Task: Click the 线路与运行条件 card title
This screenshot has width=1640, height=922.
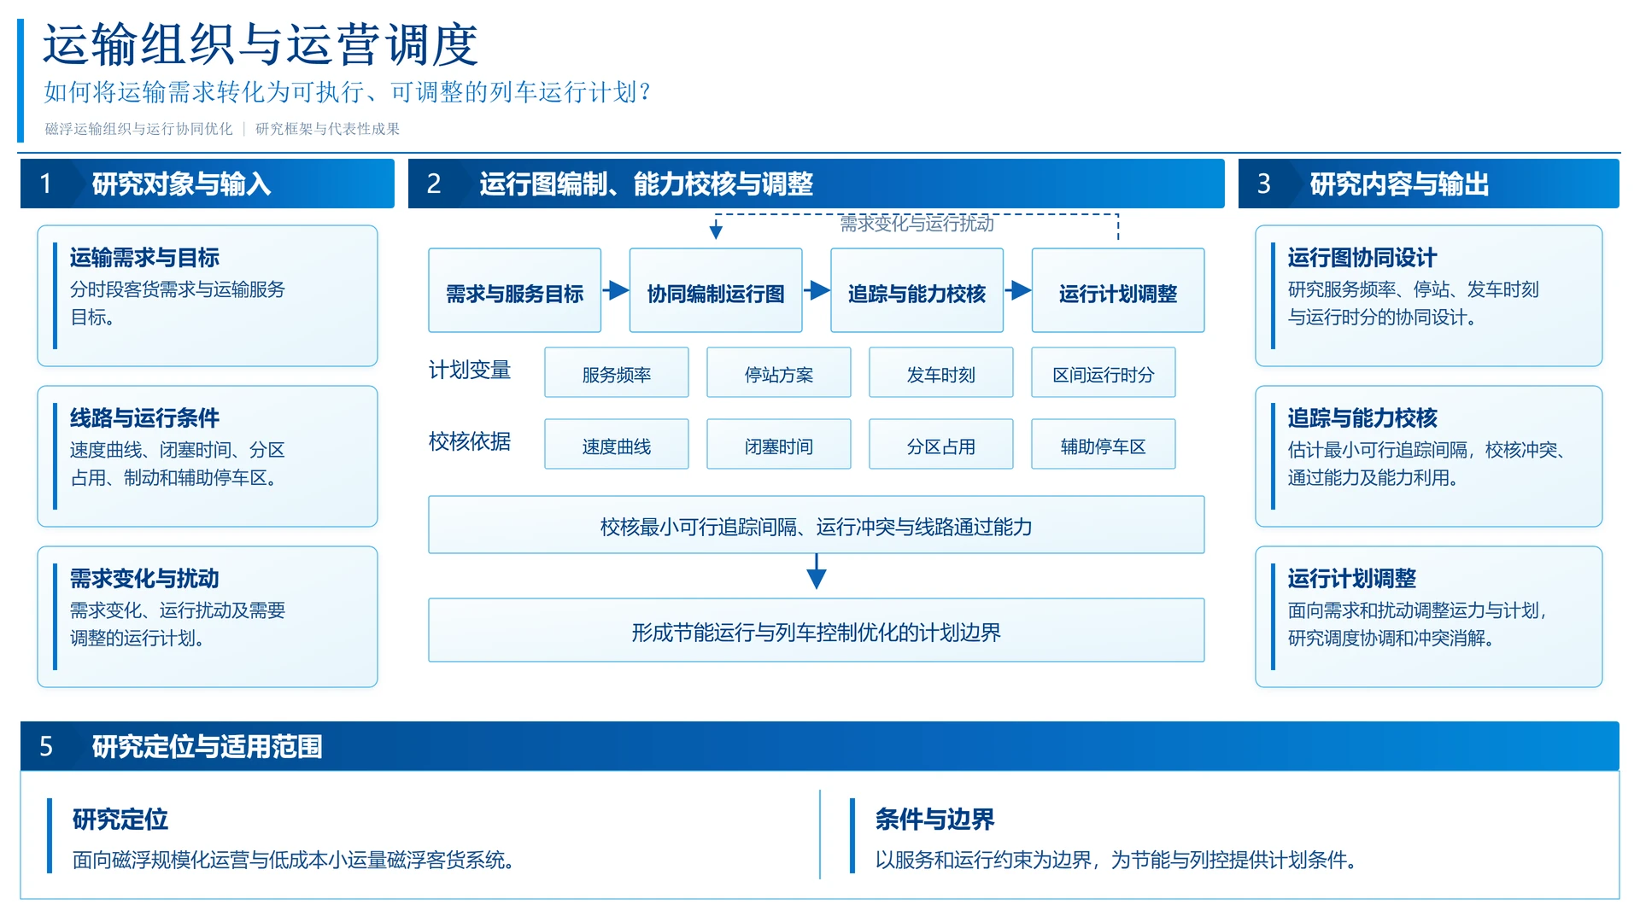Action: click(x=144, y=418)
